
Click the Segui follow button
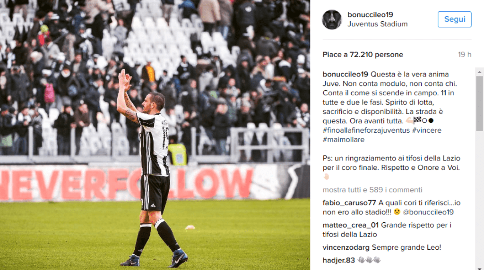coord(454,19)
